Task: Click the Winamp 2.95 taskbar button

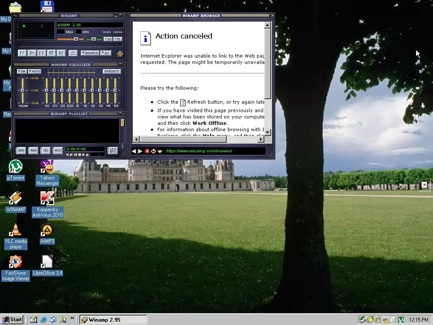Action: [113, 320]
